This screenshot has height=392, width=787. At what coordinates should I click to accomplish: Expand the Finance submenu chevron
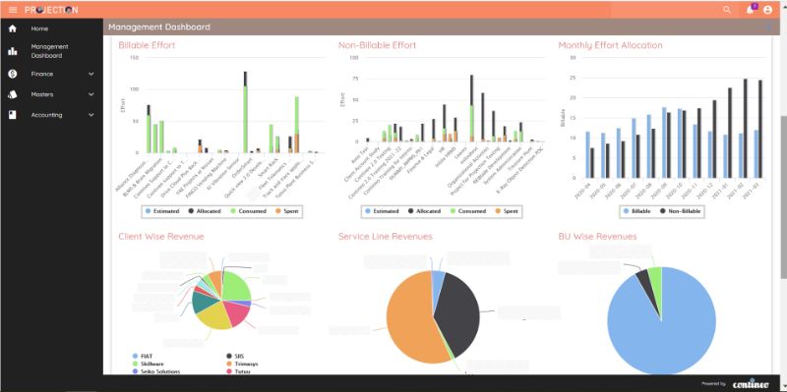point(91,74)
